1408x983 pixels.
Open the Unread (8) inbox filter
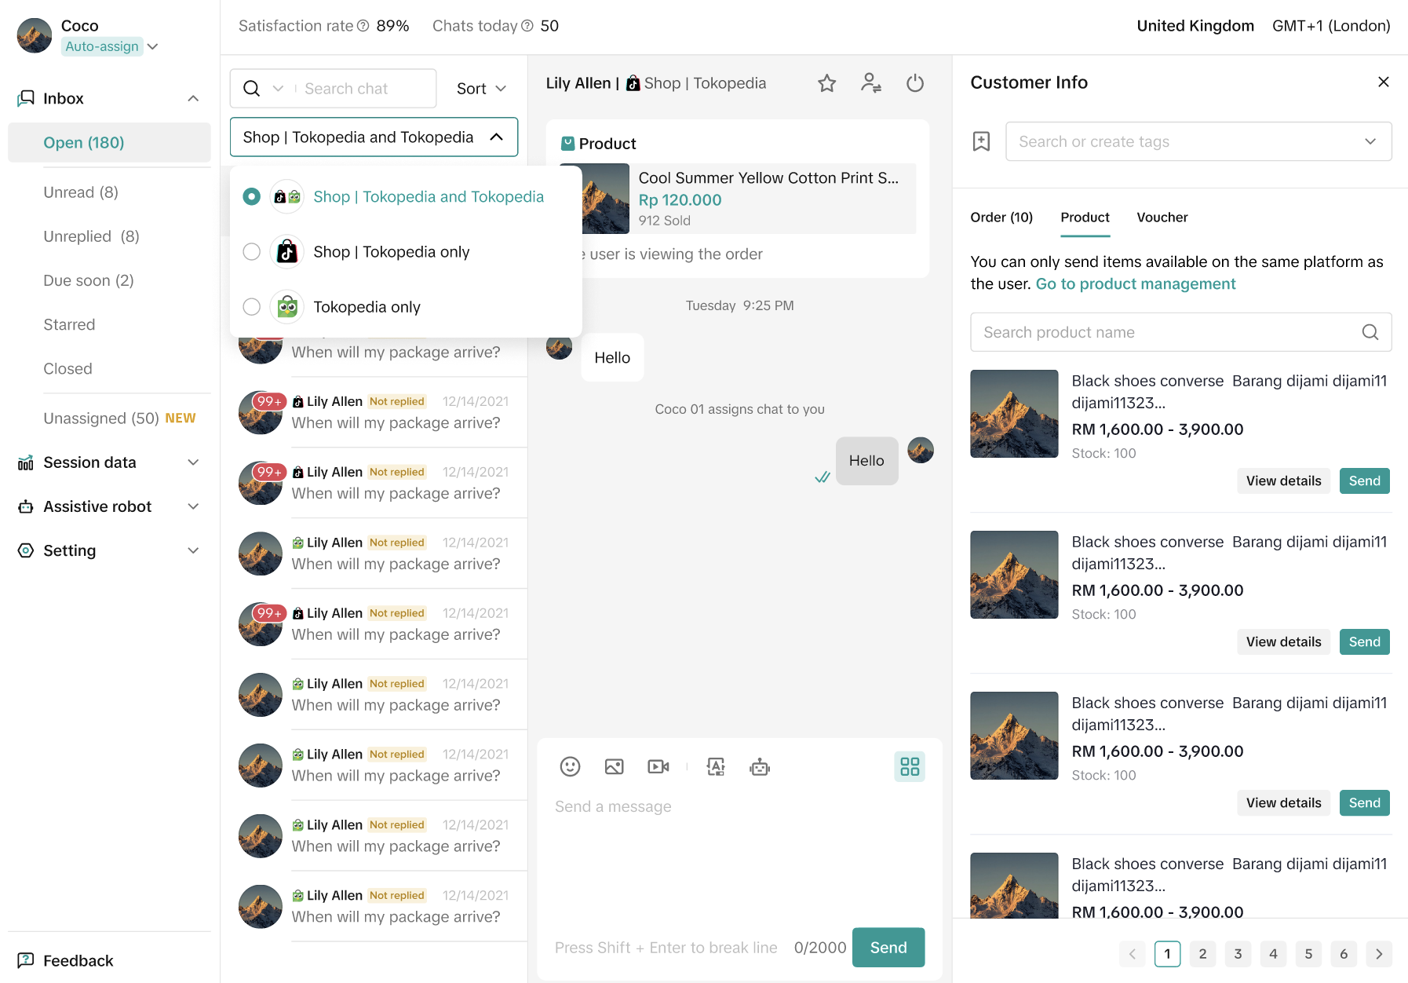(81, 192)
